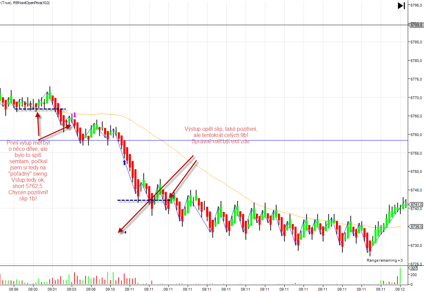Click the 09:06 time axis label
Screen dimensions: 424x292
point(91,289)
